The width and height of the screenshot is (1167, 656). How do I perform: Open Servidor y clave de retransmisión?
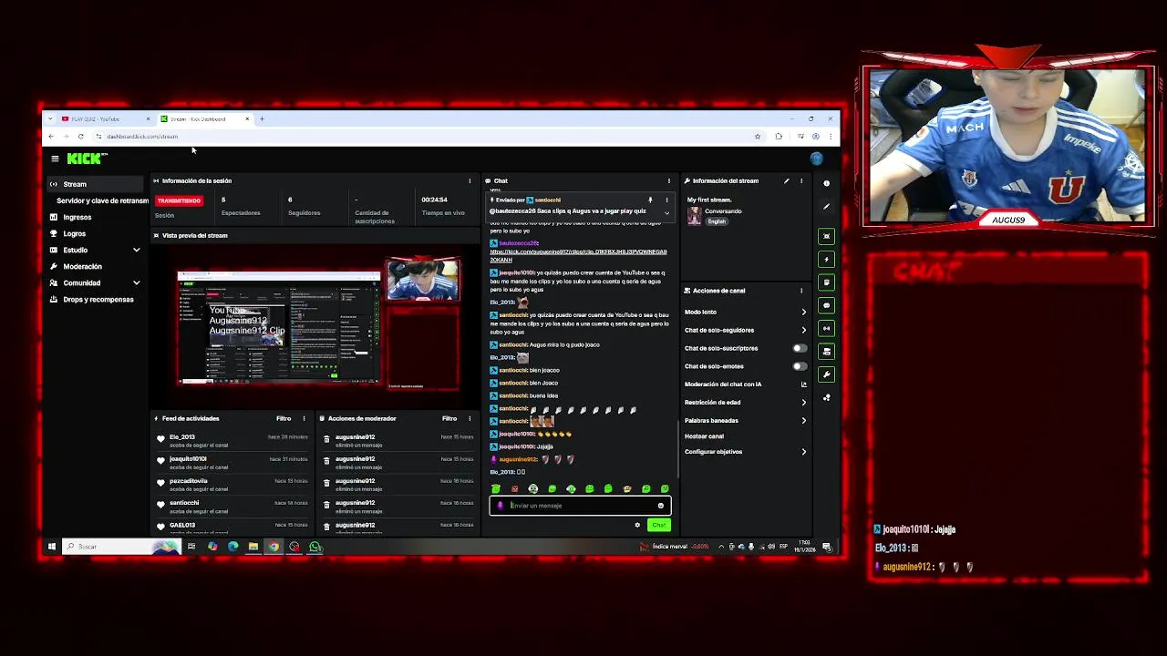(x=102, y=200)
